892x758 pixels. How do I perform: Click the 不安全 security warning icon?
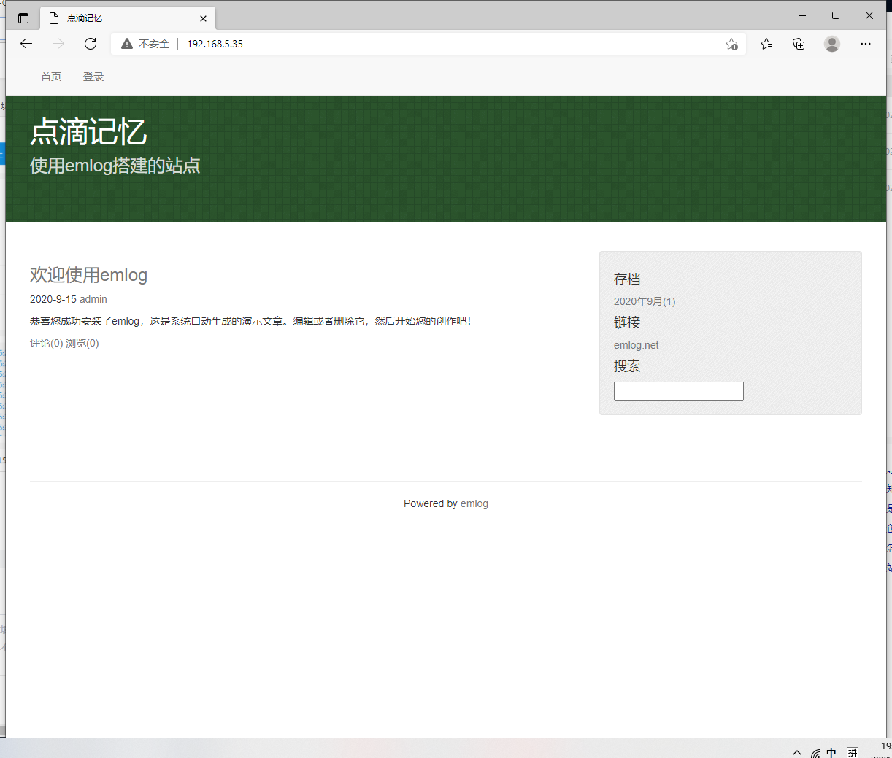127,44
